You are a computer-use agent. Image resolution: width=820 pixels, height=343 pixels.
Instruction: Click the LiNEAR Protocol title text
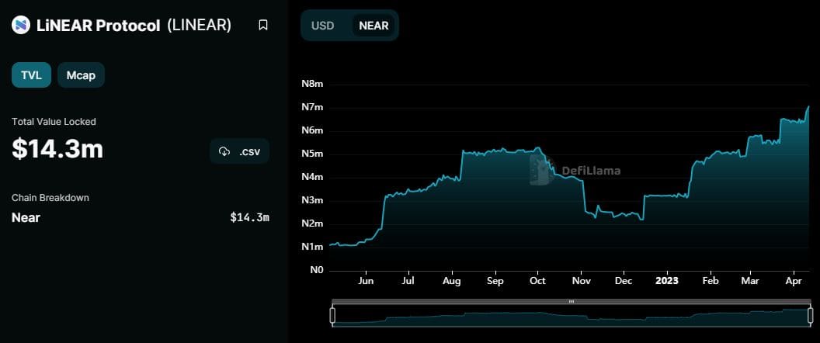(x=99, y=26)
